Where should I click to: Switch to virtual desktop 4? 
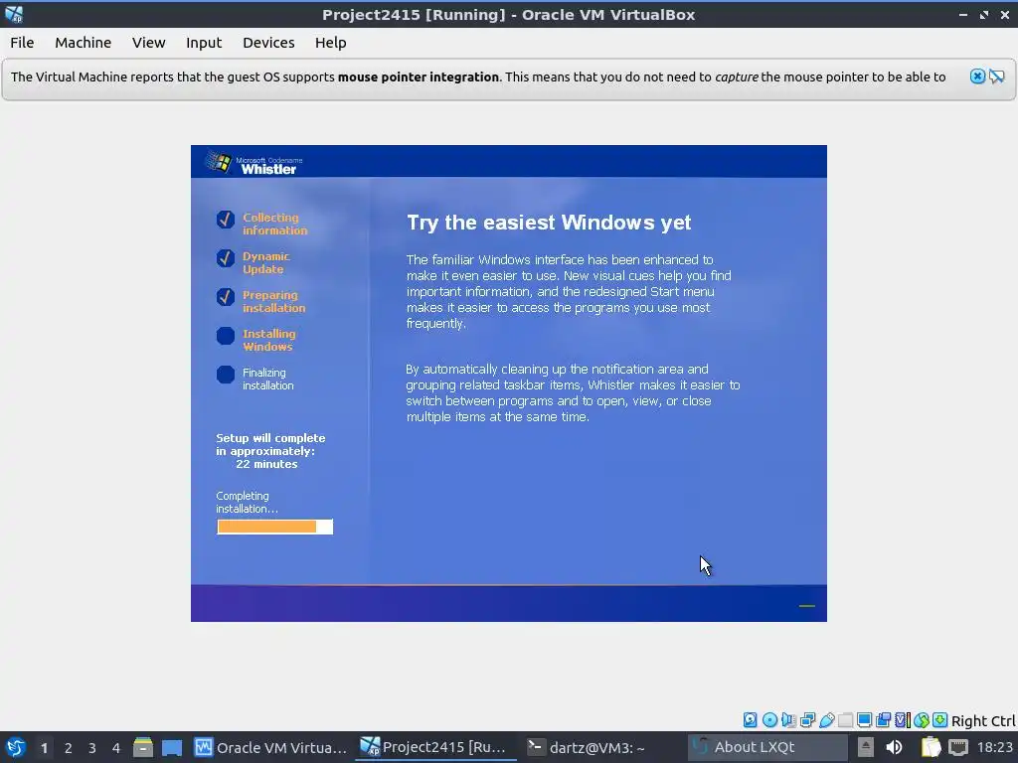point(116,747)
